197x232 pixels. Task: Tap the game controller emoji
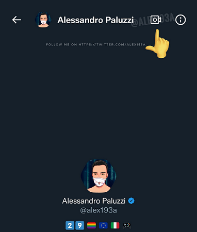point(127,225)
